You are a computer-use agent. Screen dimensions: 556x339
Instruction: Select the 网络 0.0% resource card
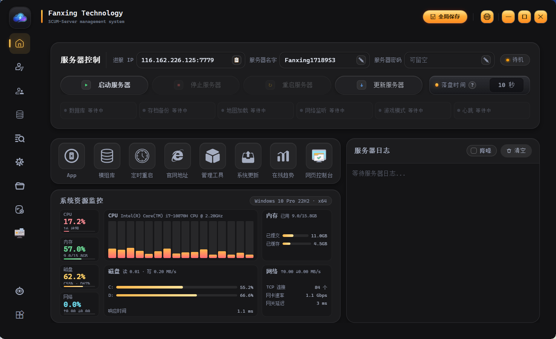click(x=79, y=304)
